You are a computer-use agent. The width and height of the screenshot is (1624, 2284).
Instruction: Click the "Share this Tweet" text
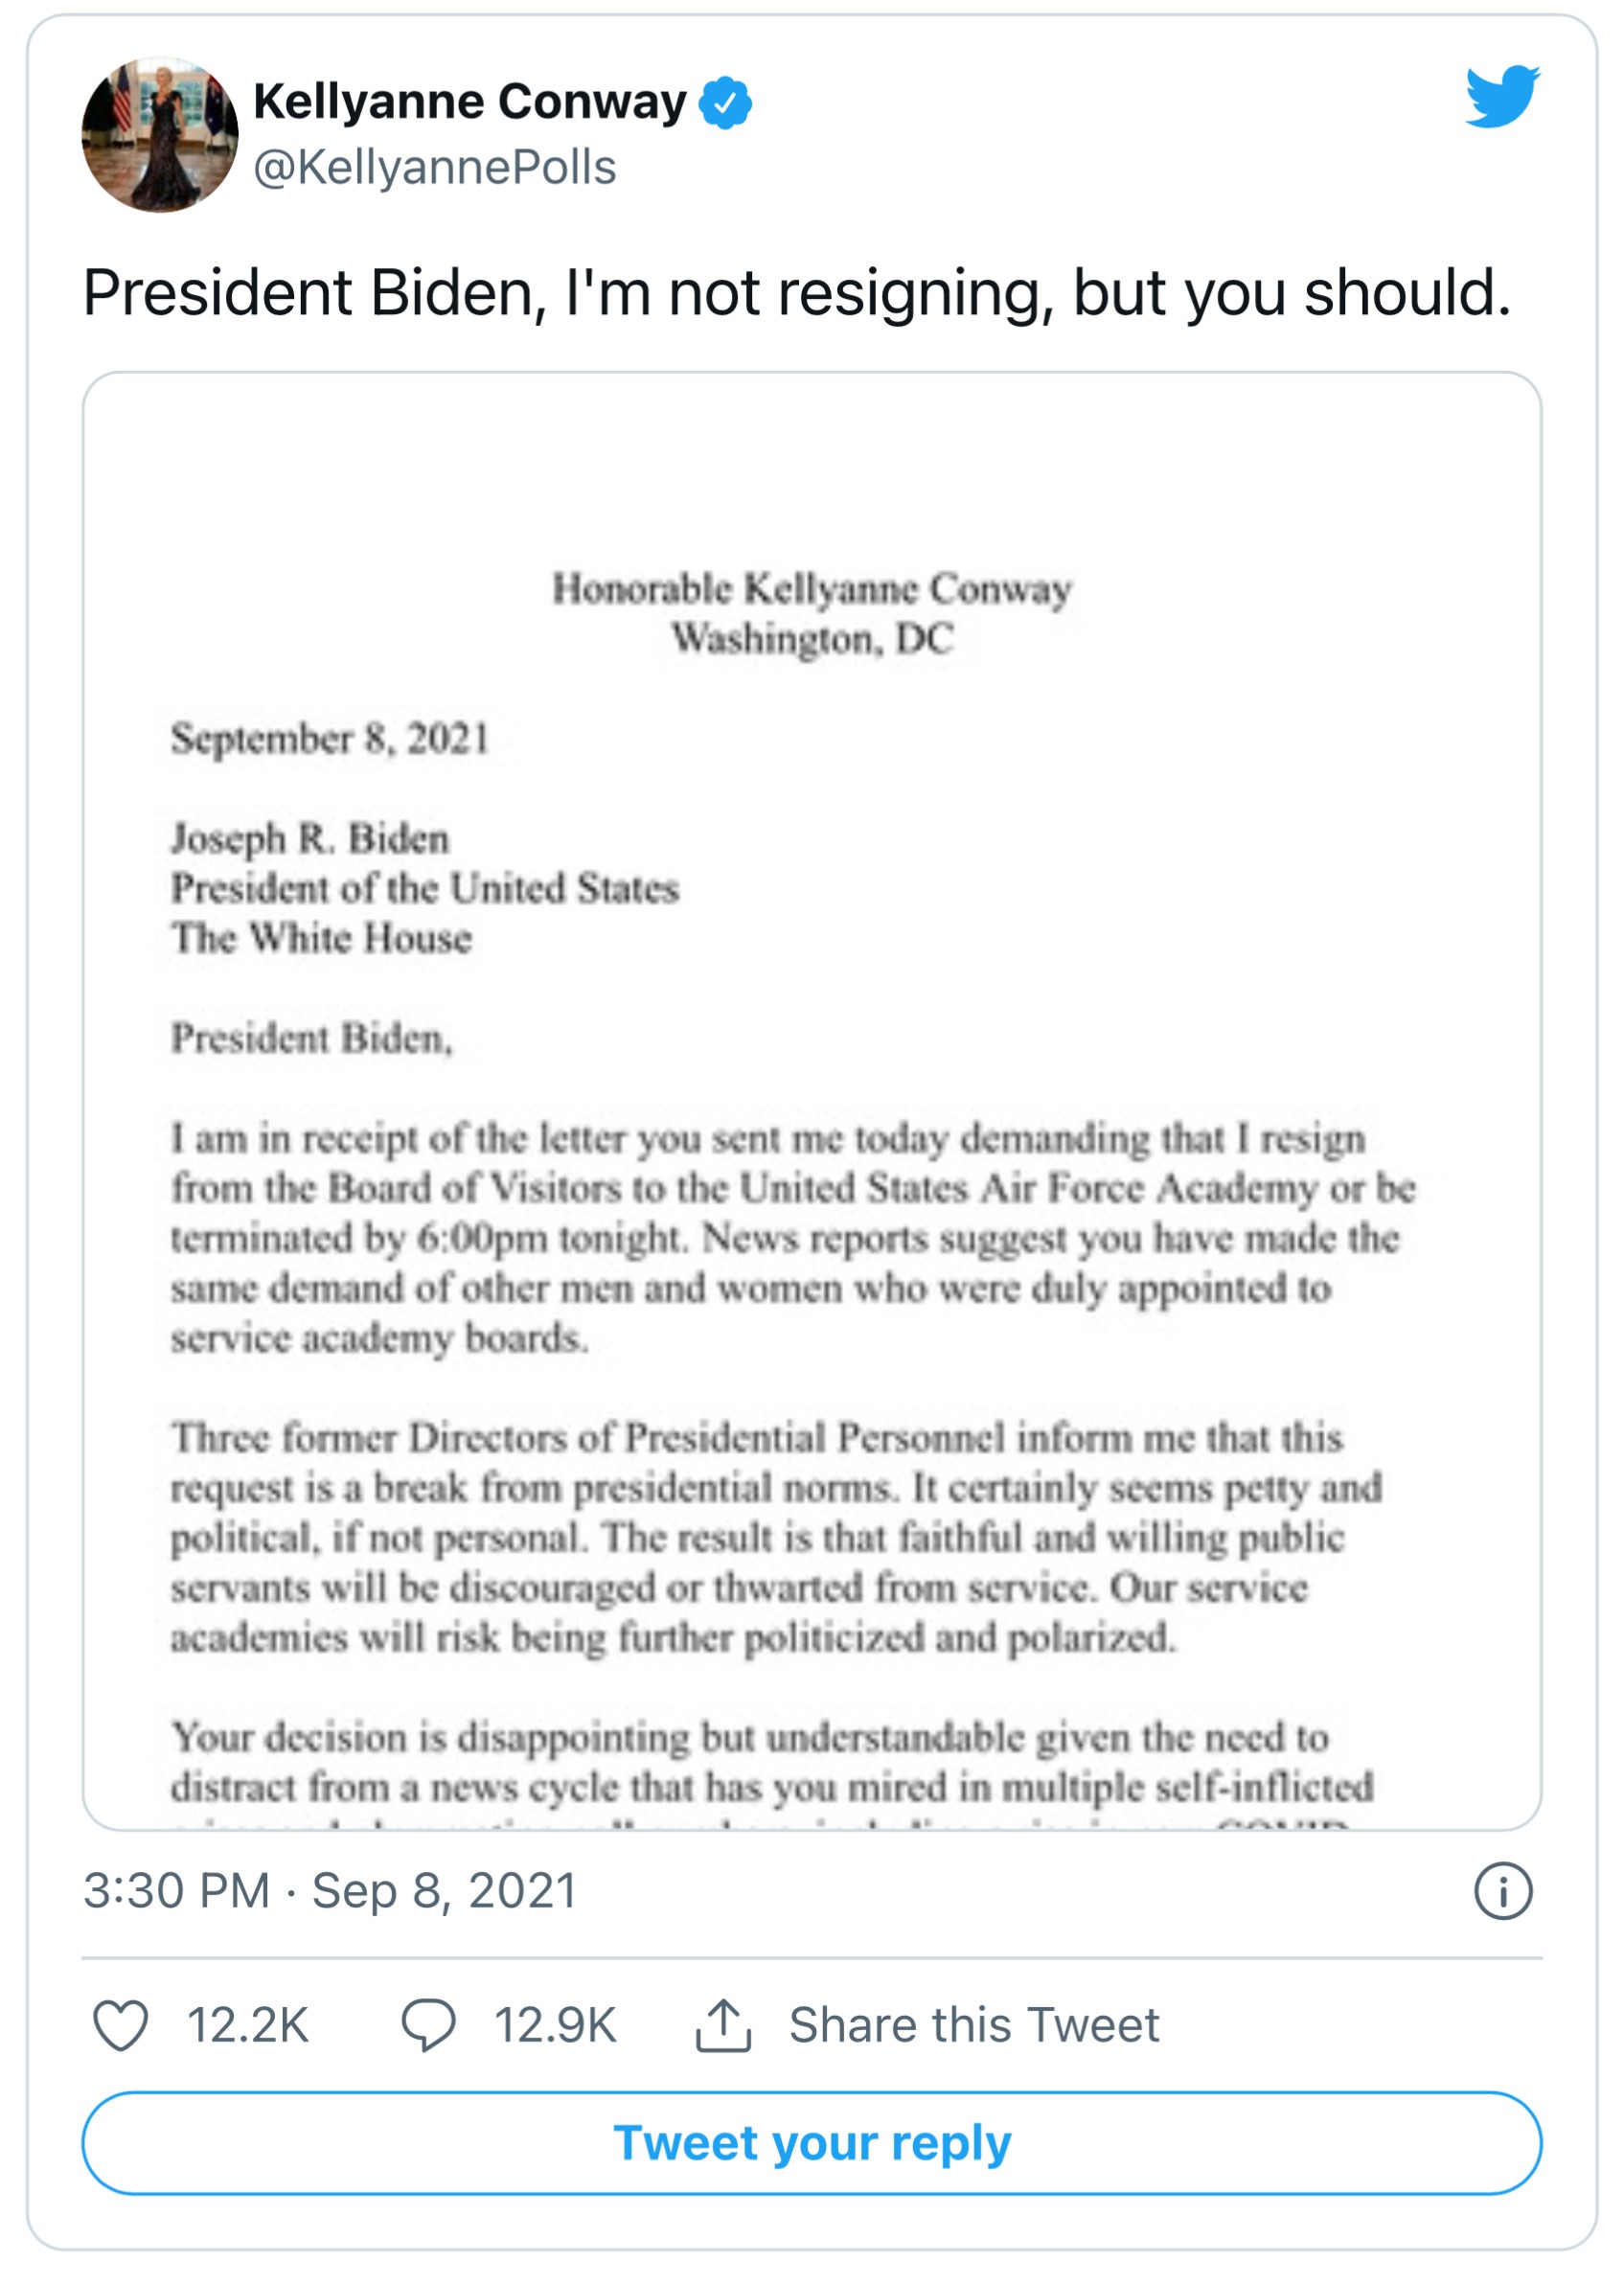click(x=974, y=2025)
